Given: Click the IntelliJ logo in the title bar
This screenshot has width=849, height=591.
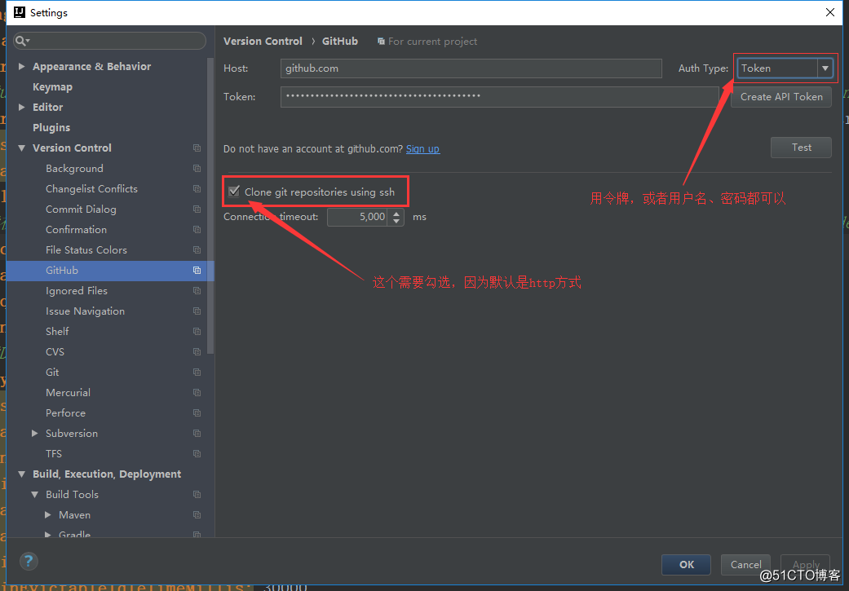Looking at the screenshot, I should 20,12.
